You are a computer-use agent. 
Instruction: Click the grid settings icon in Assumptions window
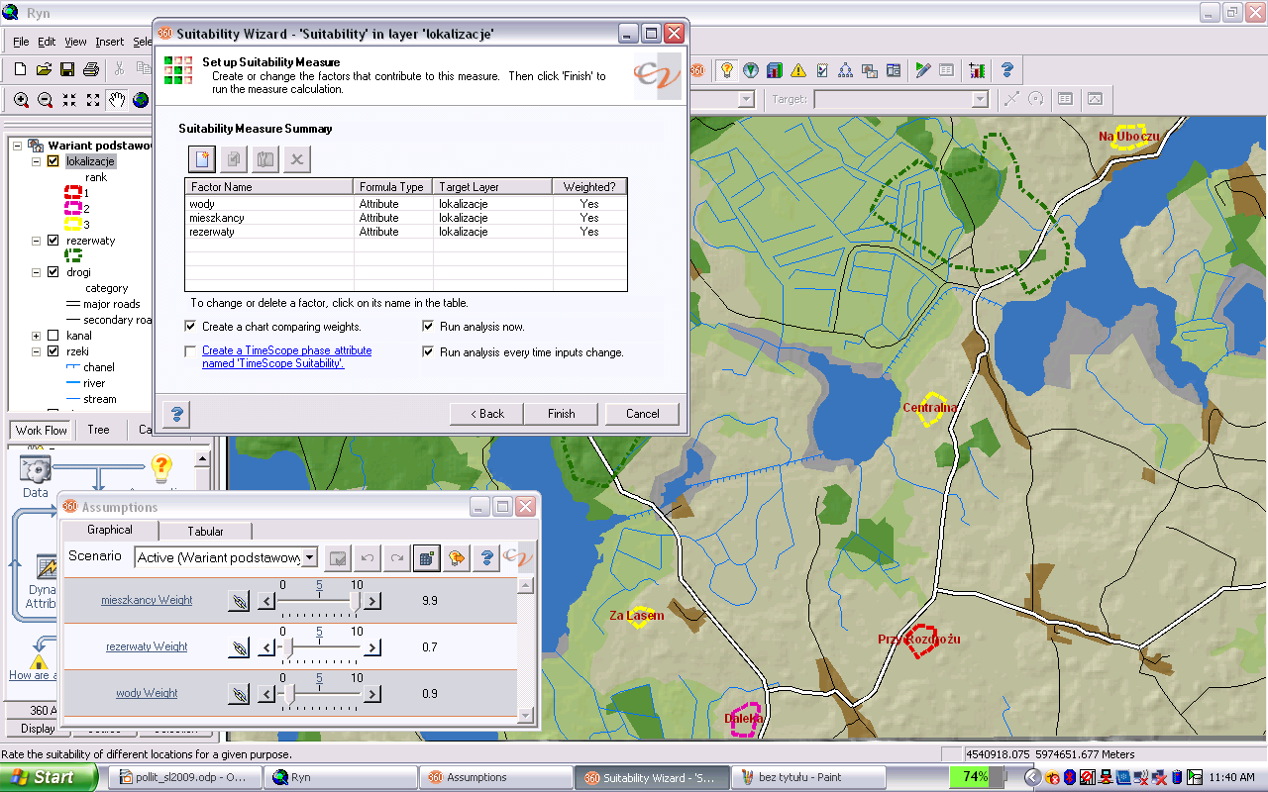click(x=426, y=557)
